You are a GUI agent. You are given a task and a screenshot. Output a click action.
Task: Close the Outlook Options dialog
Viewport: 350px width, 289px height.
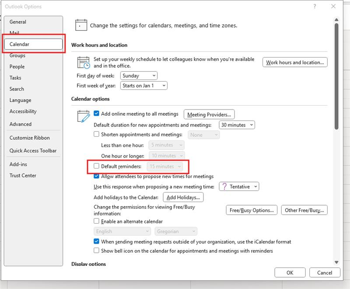(x=333, y=6)
